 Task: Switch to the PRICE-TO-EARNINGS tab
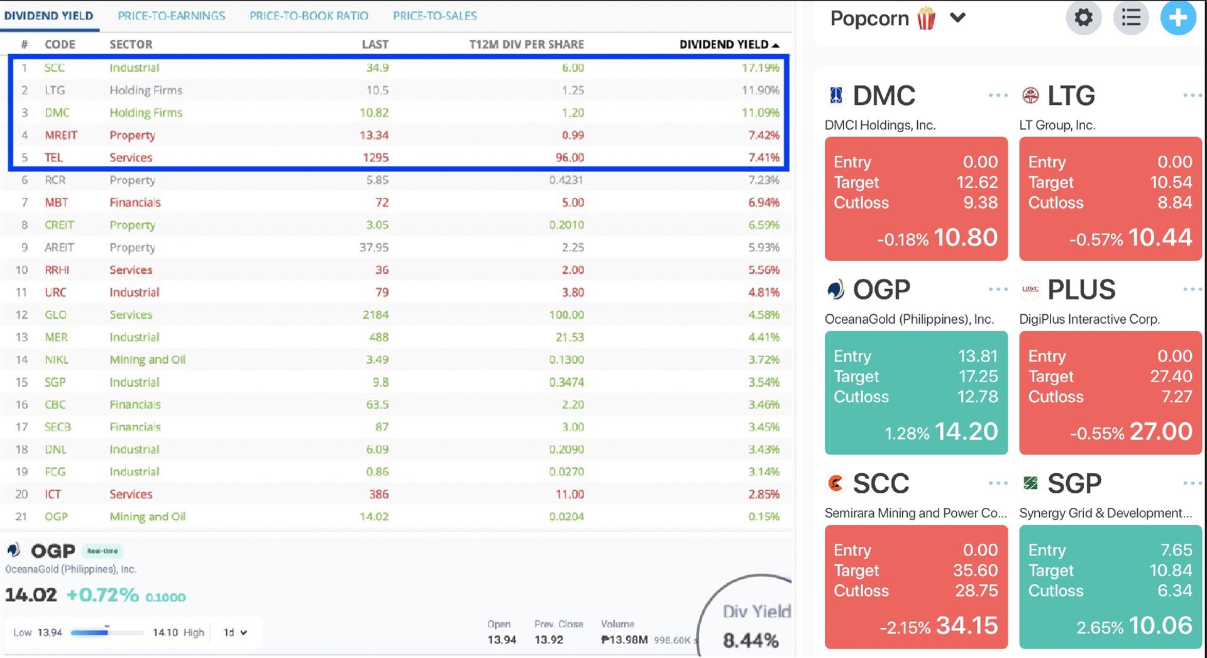[x=171, y=16]
